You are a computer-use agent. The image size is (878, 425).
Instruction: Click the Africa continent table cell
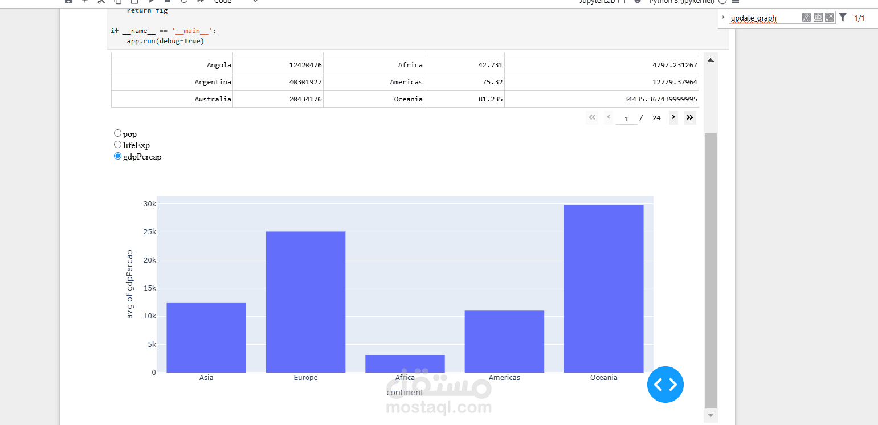(x=374, y=65)
